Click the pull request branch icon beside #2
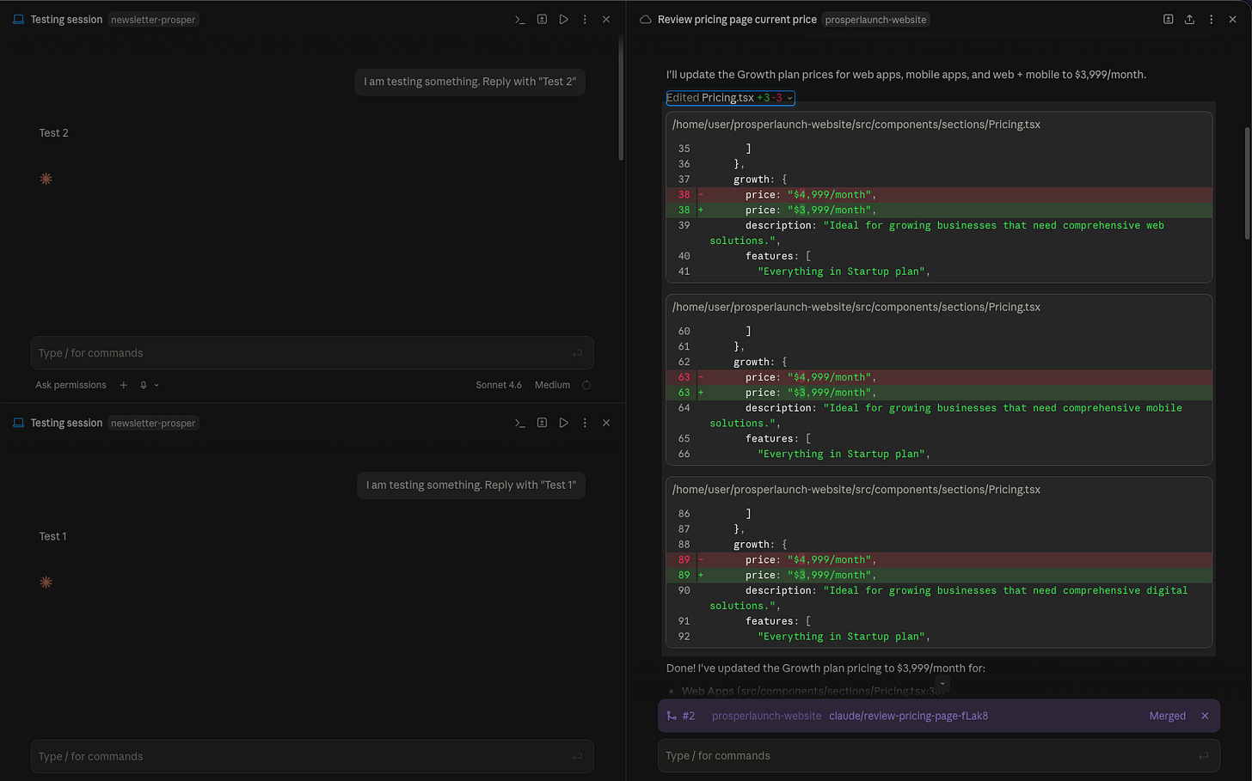Viewport: 1252px width, 781px height. point(672,716)
